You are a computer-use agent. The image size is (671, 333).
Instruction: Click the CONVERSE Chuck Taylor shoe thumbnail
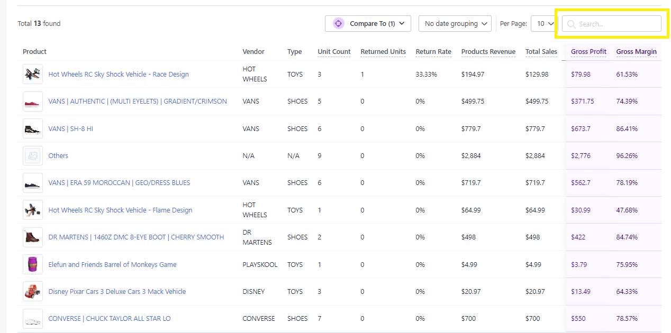point(33,319)
